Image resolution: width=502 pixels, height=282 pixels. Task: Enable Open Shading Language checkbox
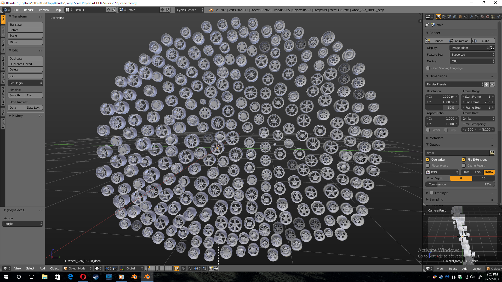coord(428,68)
